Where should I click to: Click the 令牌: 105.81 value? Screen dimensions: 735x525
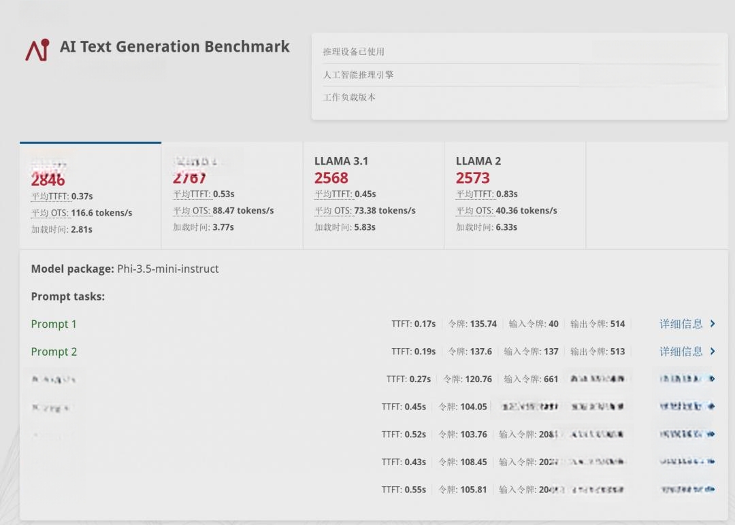click(x=463, y=490)
